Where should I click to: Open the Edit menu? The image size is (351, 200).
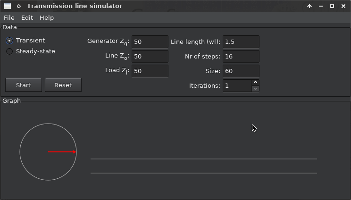pyautogui.click(x=27, y=17)
